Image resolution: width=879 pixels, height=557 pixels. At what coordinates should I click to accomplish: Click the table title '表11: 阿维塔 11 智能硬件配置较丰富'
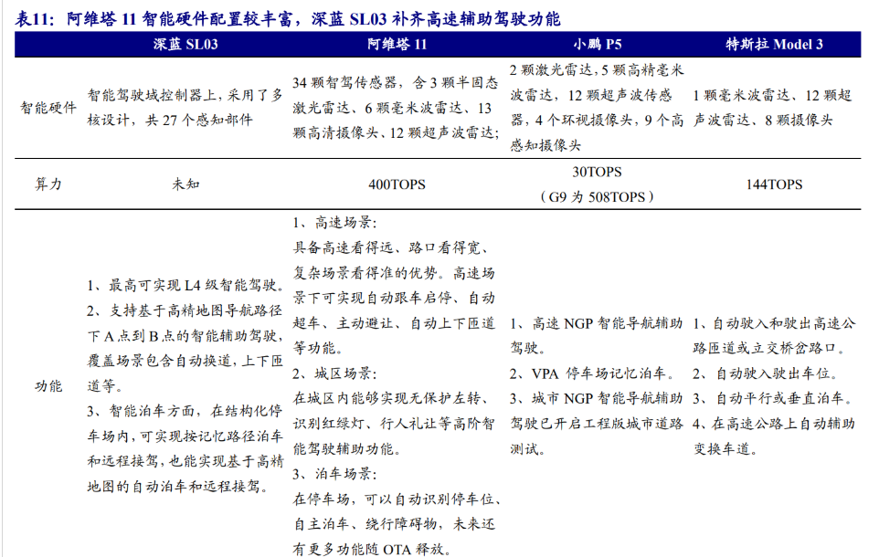[x=153, y=18]
